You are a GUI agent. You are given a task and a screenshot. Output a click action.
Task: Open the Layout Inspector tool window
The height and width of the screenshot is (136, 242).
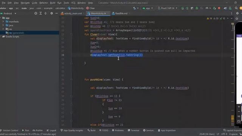(233, 130)
